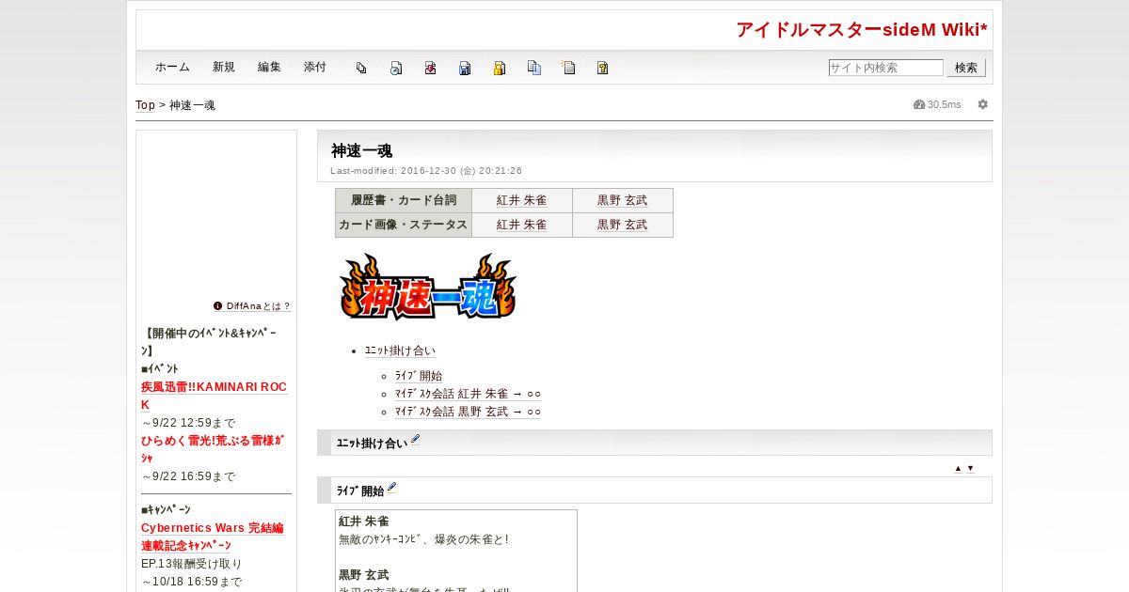Image resolution: width=1129 pixels, height=592 pixels.
Task: Click the EP.13報酬受け取り sidebar text
Action: click(x=192, y=564)
